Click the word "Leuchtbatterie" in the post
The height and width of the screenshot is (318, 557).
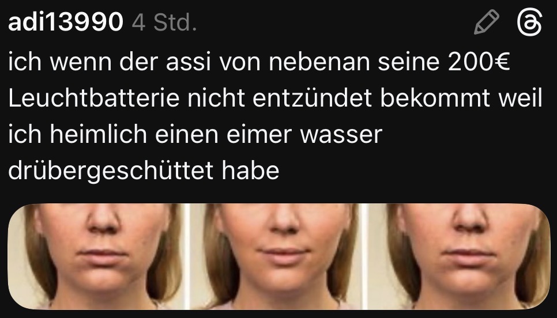tap(94, 98)
